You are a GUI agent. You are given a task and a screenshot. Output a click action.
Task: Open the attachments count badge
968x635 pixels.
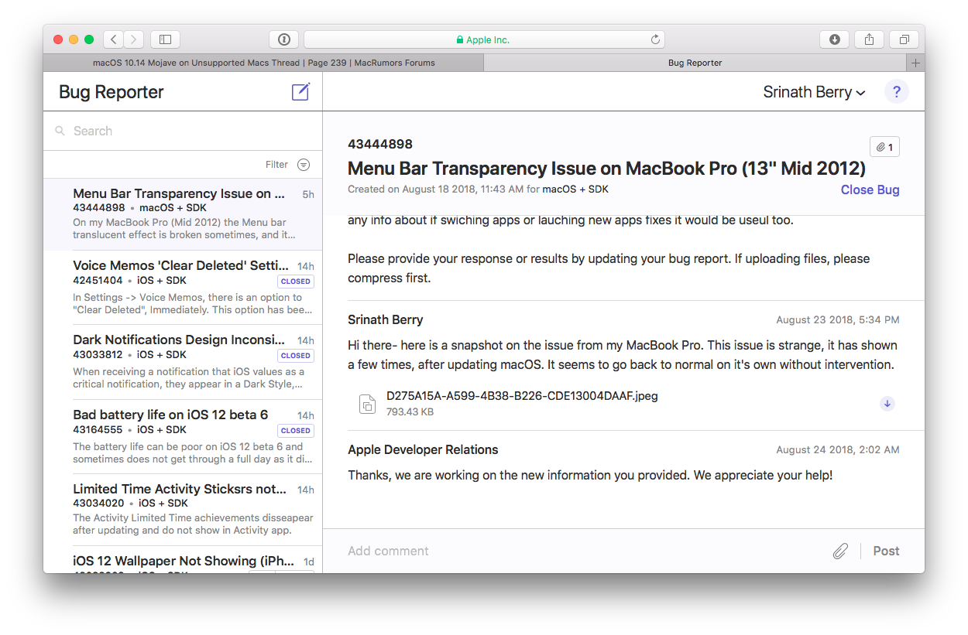click(x=884, y=147)
